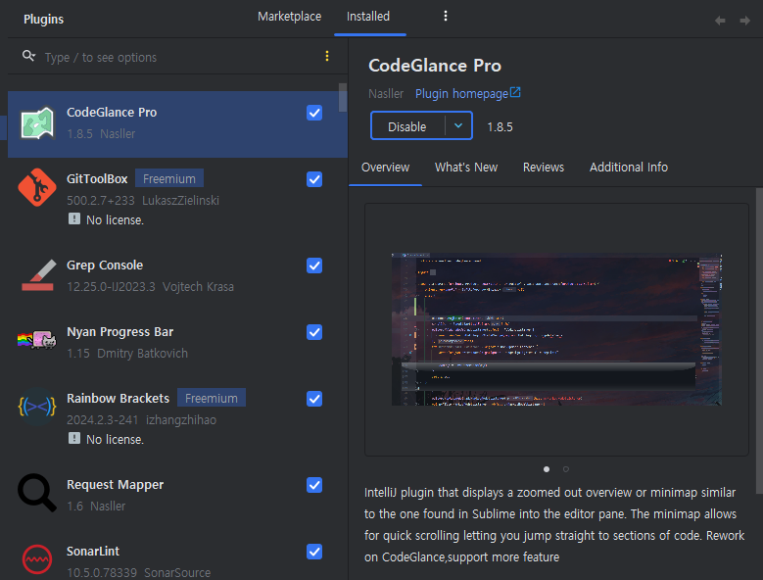Viewport: 763px width, 580px height.
Task: Click the SonarSource vendor text
Action: [177, 573]
